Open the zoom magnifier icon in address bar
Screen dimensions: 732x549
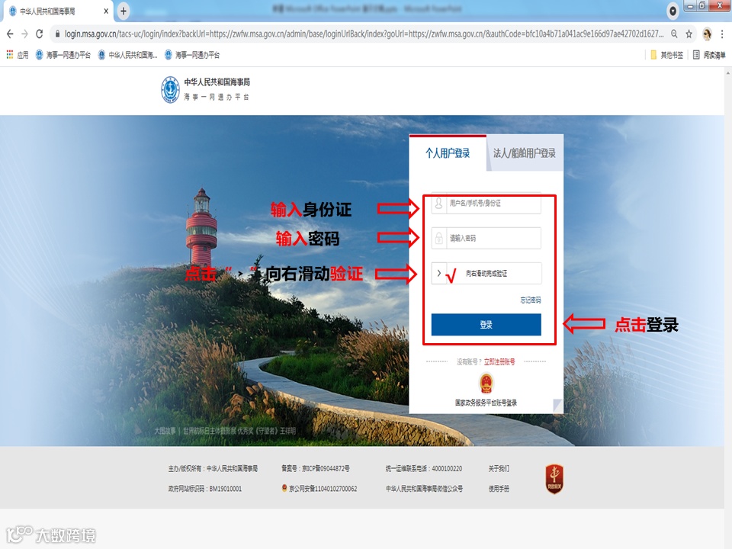(x=674, y=34)
